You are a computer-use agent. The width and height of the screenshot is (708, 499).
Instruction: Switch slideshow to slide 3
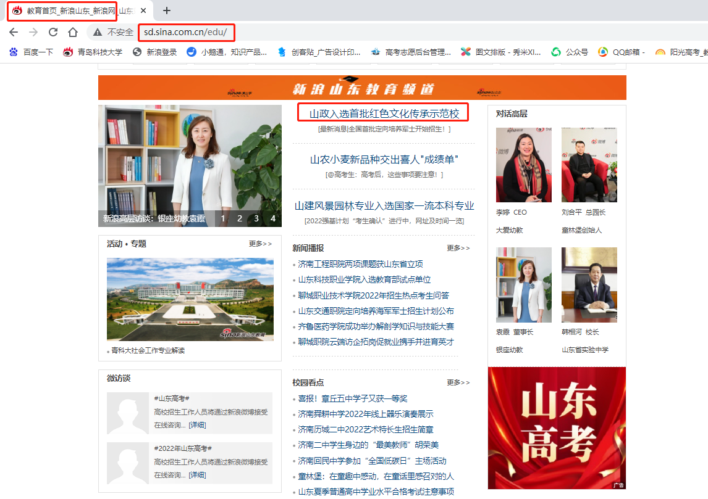[x=256, y=218]
